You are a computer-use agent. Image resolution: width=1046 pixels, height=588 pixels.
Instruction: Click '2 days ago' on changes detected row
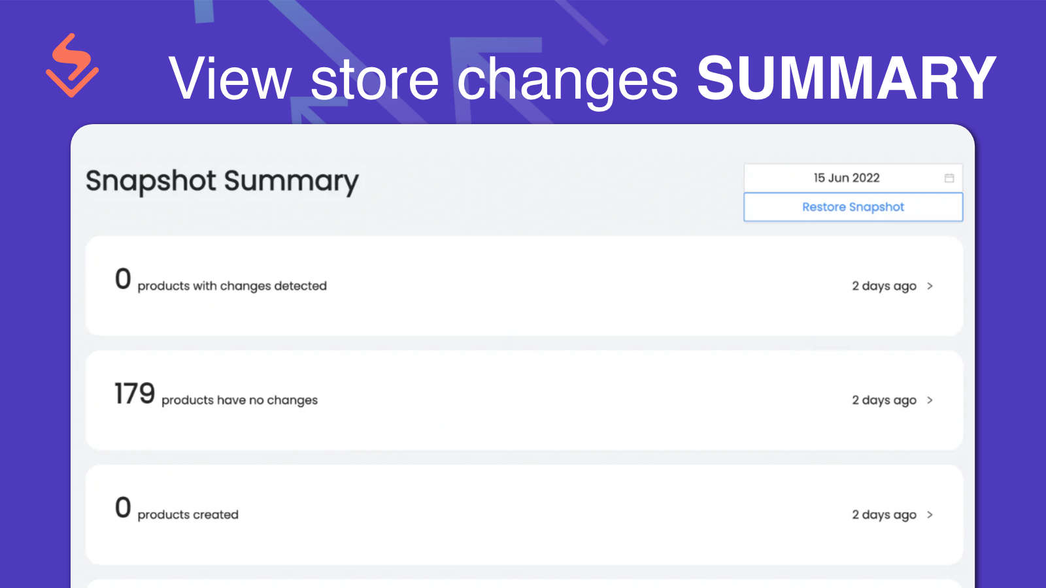click(x=883, y=286)
